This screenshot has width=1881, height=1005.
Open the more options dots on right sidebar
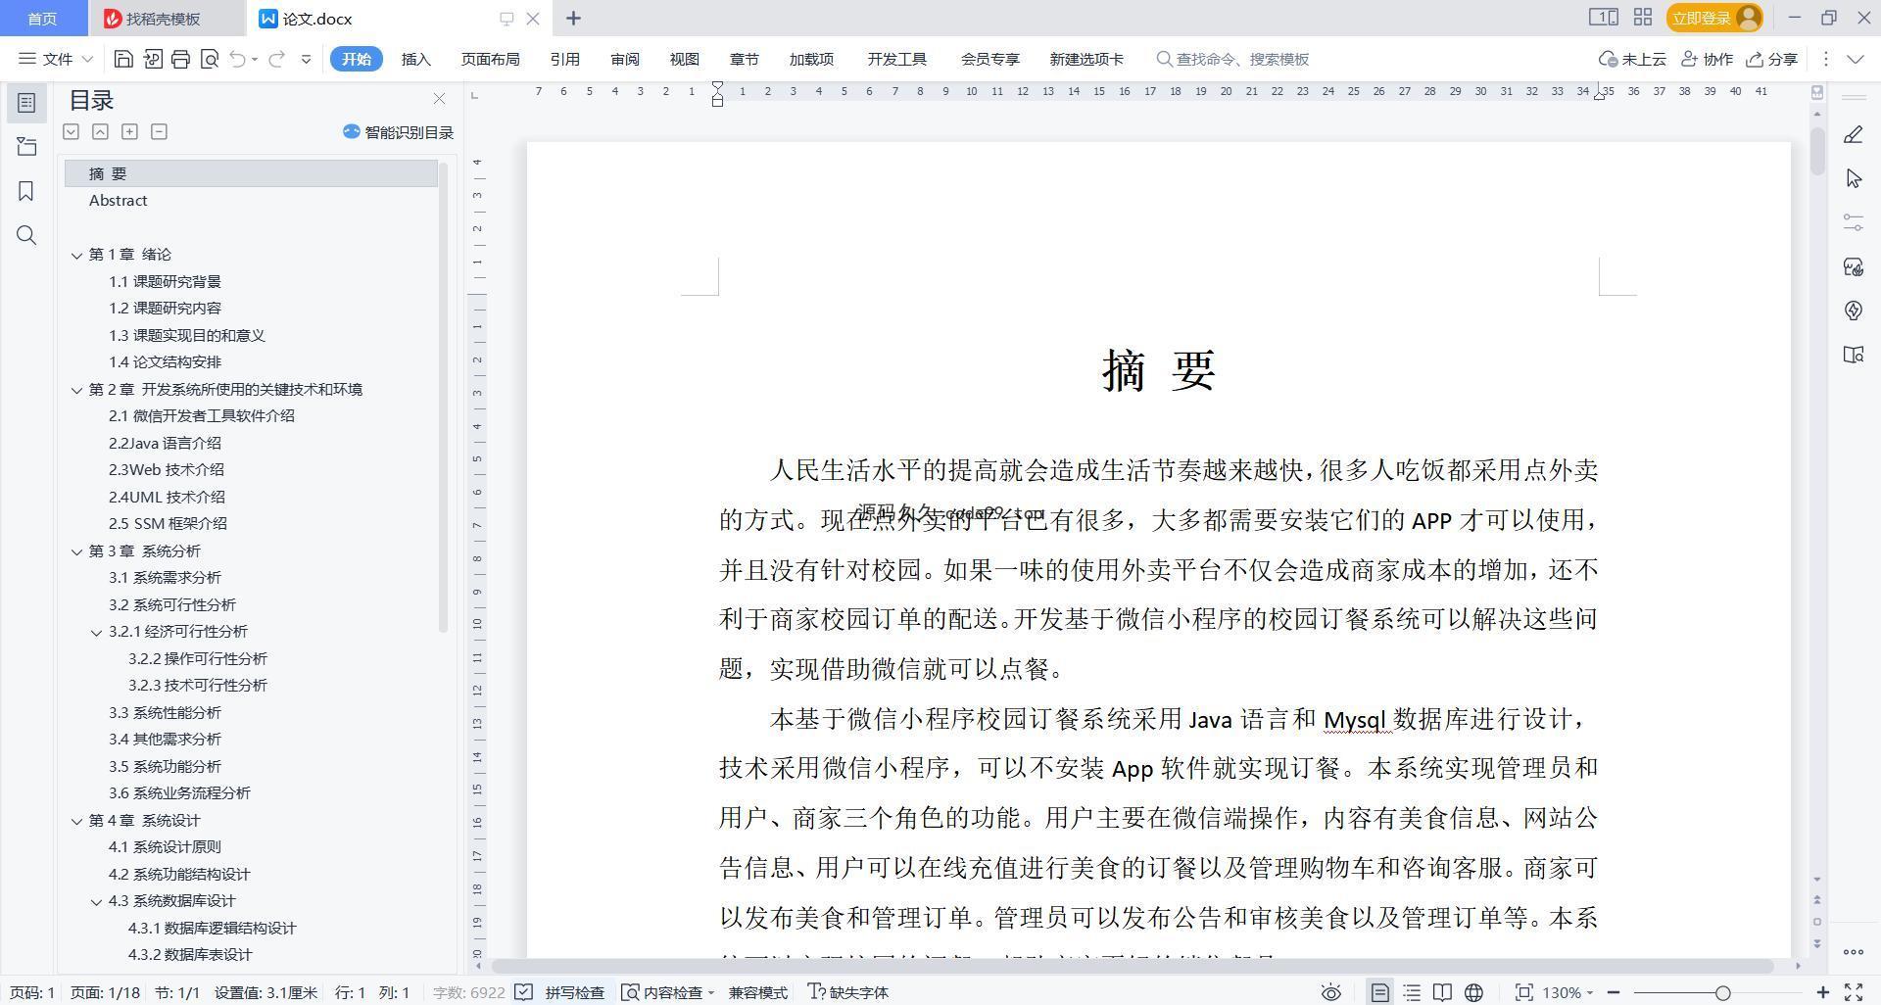click(x=1853, y=951)
